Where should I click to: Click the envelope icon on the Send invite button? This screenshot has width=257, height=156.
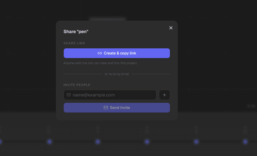coord(106,107)
